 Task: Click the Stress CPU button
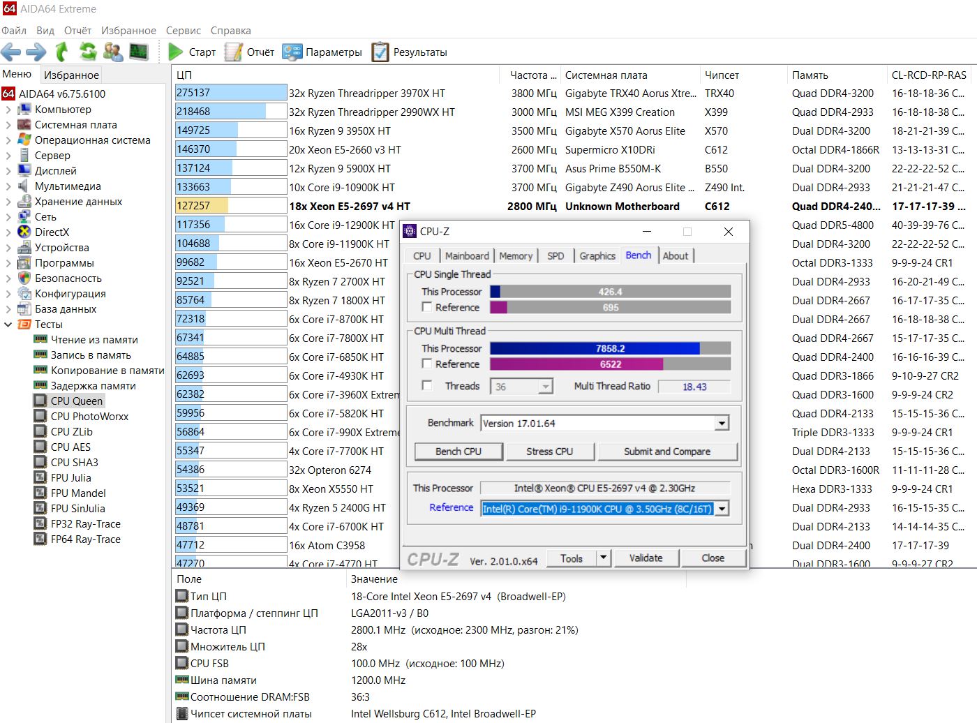coord(549,452)
